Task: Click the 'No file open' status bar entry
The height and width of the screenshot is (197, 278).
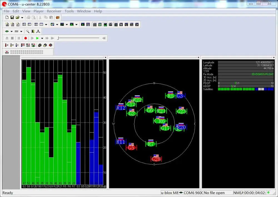Action: [x=214, y=193]
